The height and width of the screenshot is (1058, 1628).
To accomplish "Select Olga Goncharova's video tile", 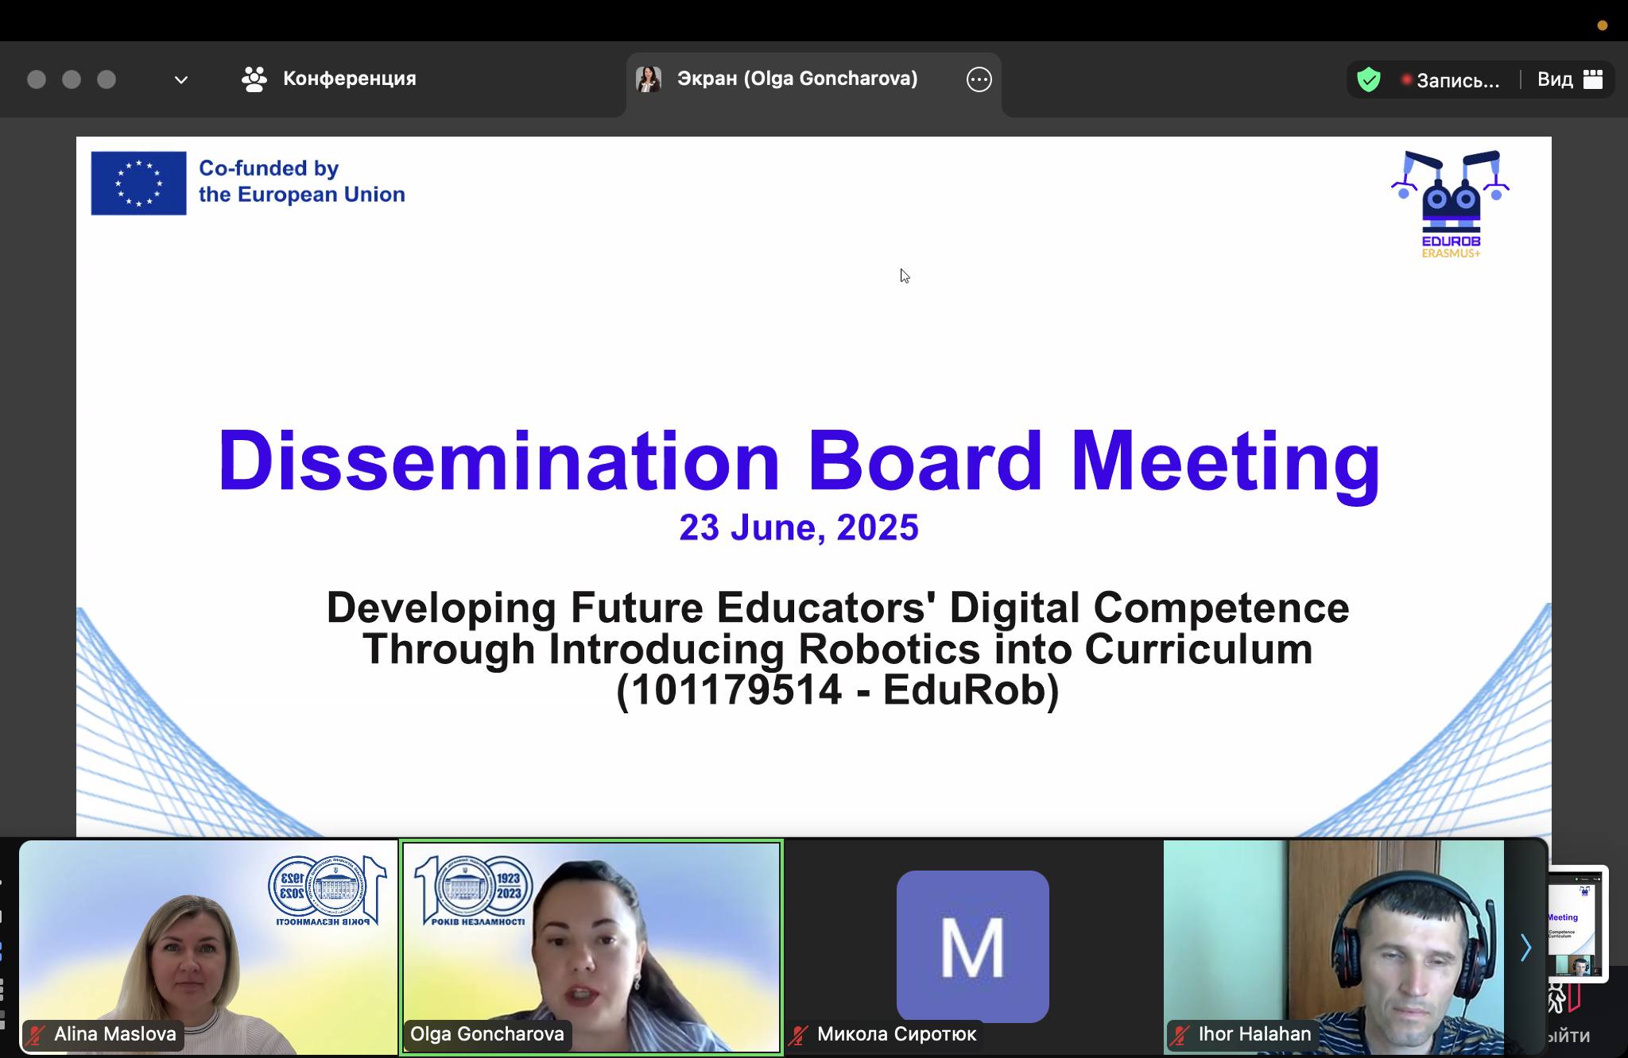I will pos(591,945).
